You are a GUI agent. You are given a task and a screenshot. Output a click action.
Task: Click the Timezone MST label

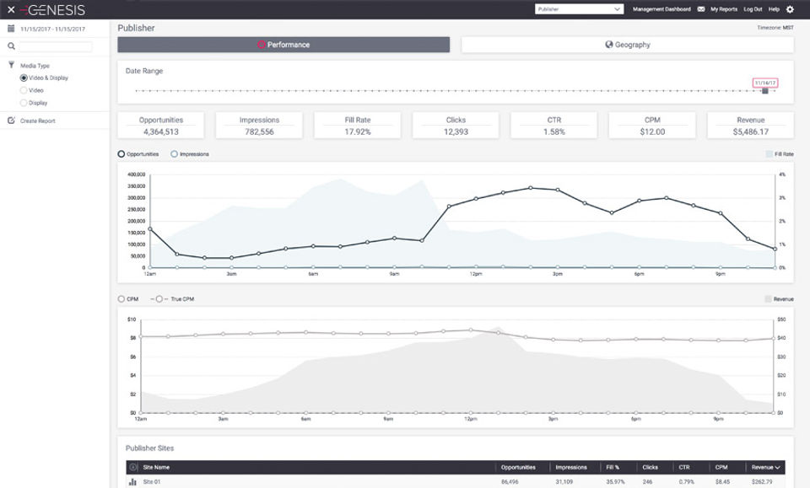tap(775, 27)
